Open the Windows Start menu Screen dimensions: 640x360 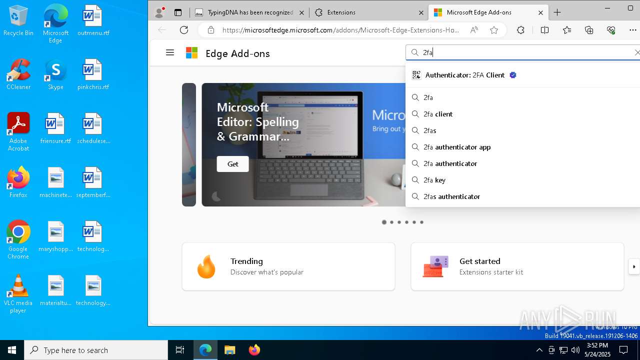[12, 350]
